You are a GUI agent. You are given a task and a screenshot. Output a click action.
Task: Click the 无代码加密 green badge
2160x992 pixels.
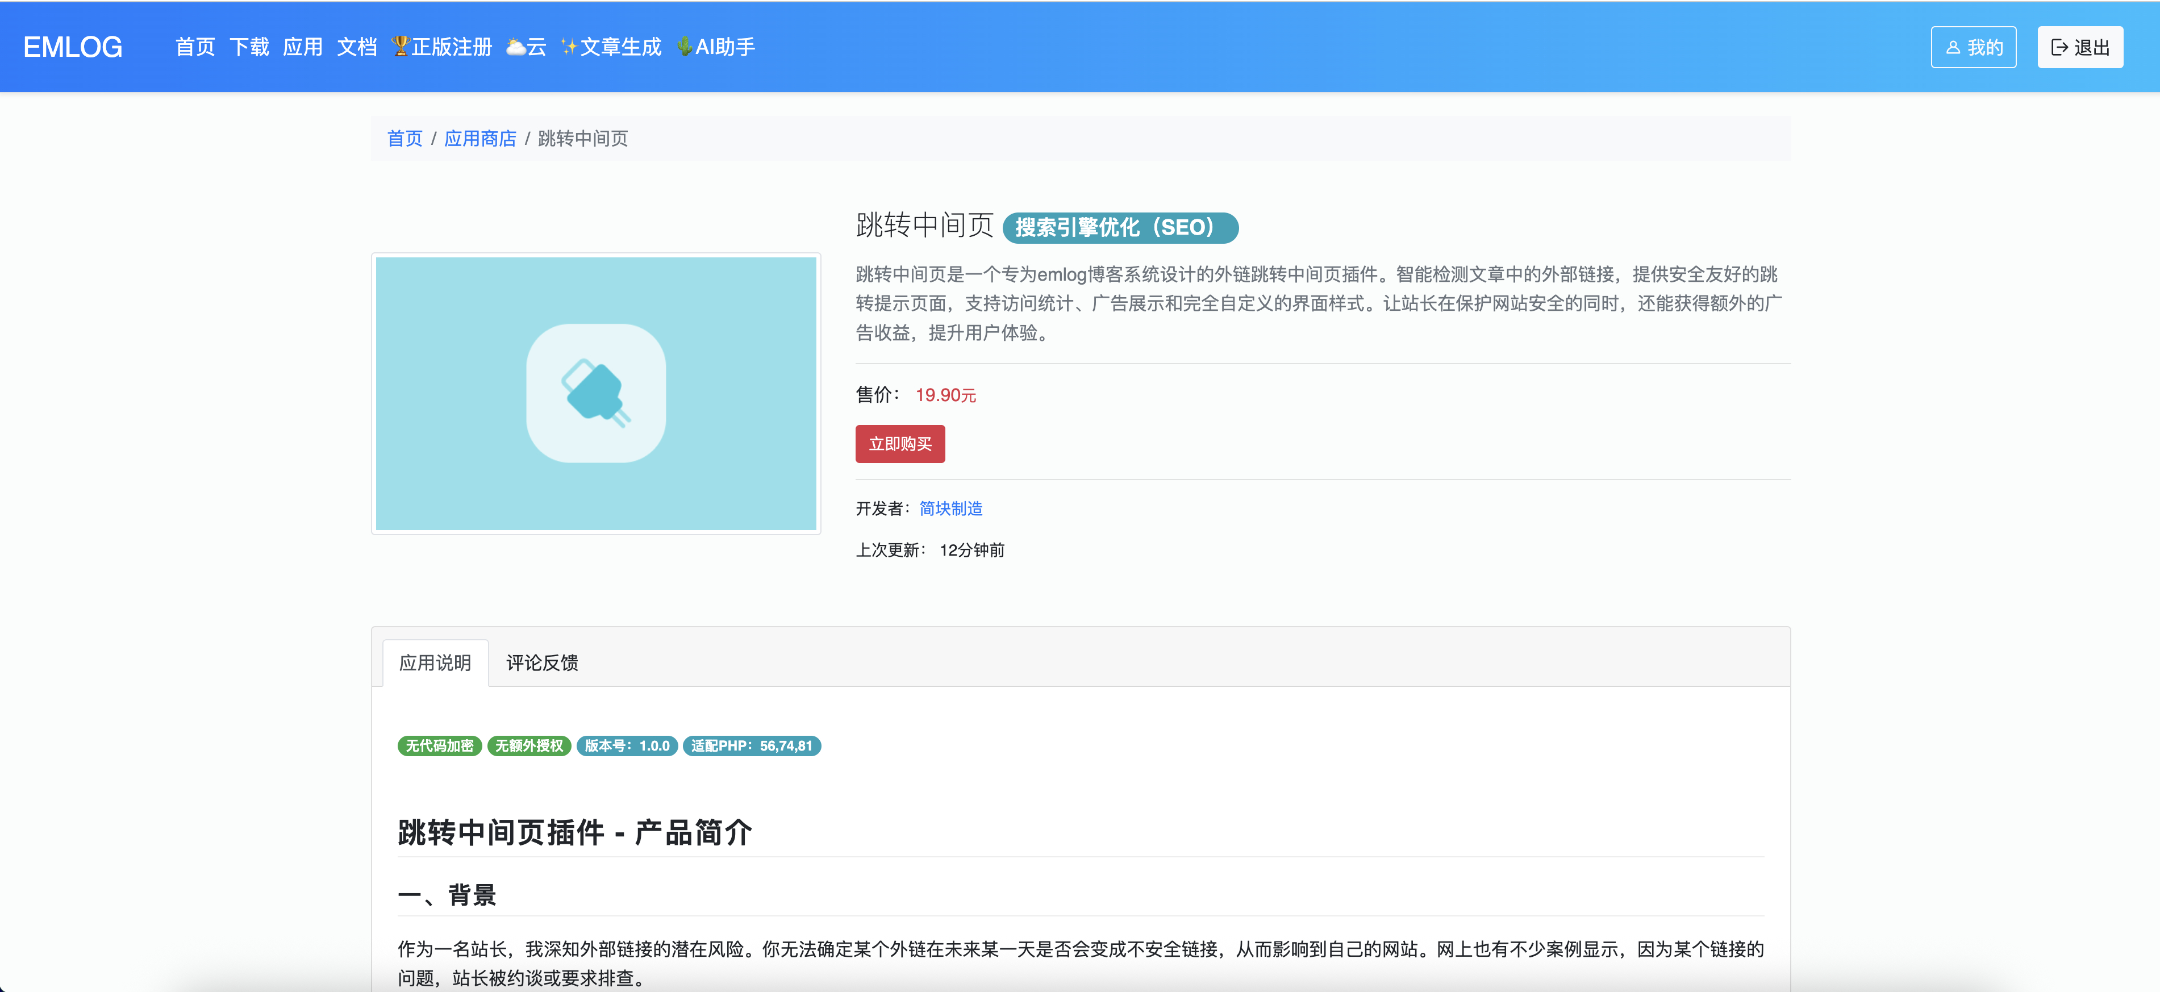[439, 745]
